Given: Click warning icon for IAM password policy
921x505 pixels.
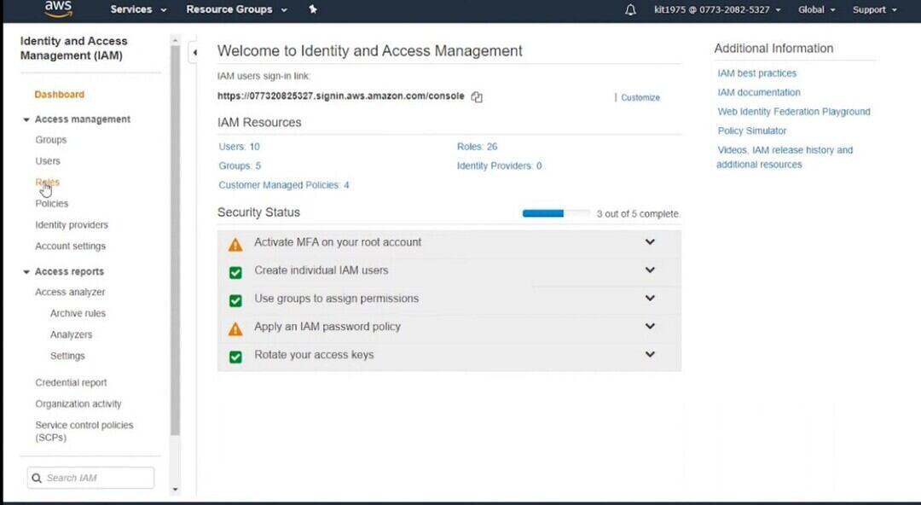Looking at the screenshot, I should coord(235,328).
